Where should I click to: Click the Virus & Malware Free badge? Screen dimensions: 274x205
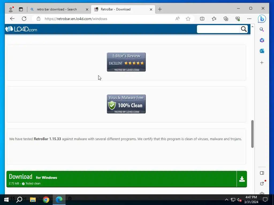126,104
